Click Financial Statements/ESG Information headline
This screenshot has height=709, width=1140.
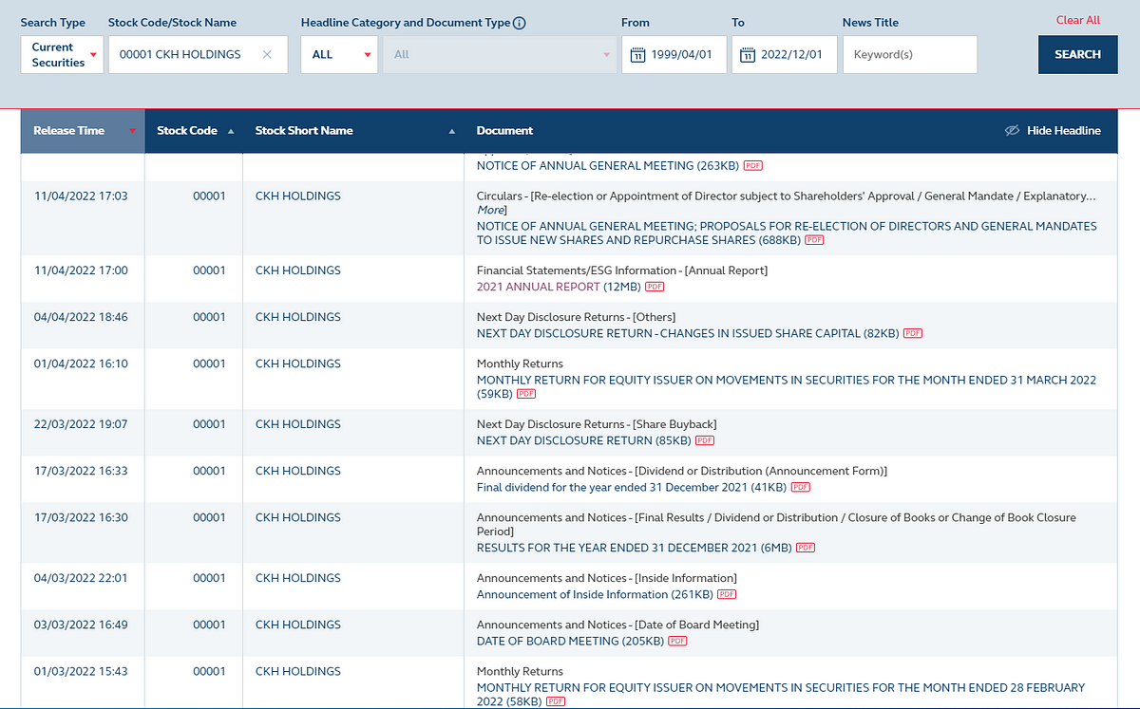click(x=622, y=271)
